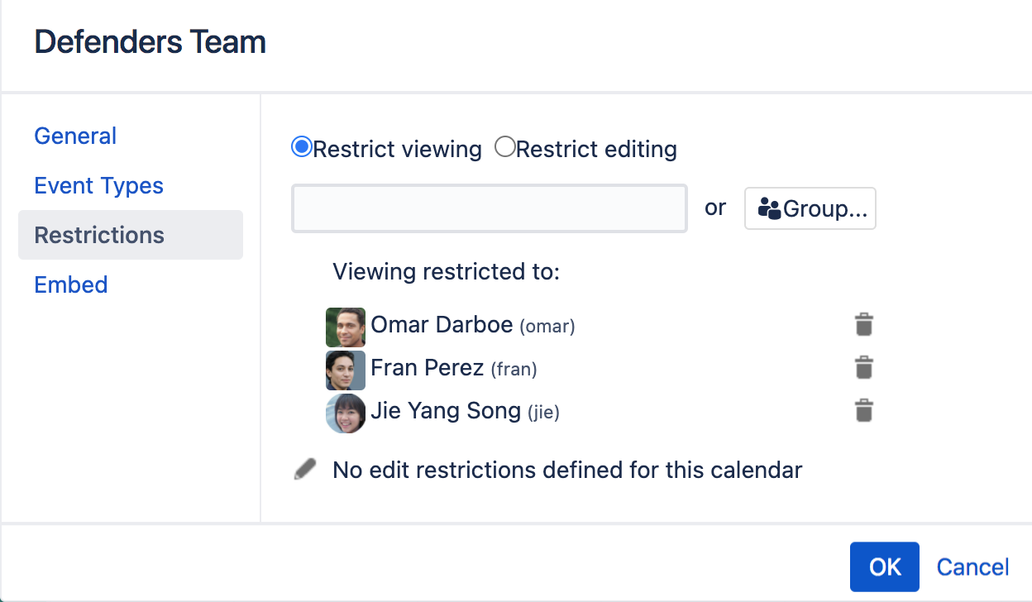The image size is (1032, 602).
Task: Select the Restrict editing radio button
Action: [x=504, y=147]
